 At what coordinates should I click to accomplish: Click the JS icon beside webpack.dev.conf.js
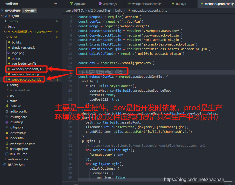(9, 74)
